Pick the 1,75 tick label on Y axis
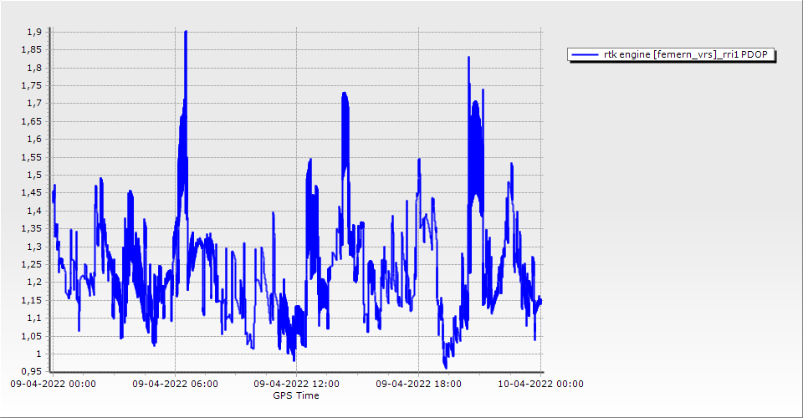Image resolution: width=803 pixels, height=418 pixels. [31, 85]
